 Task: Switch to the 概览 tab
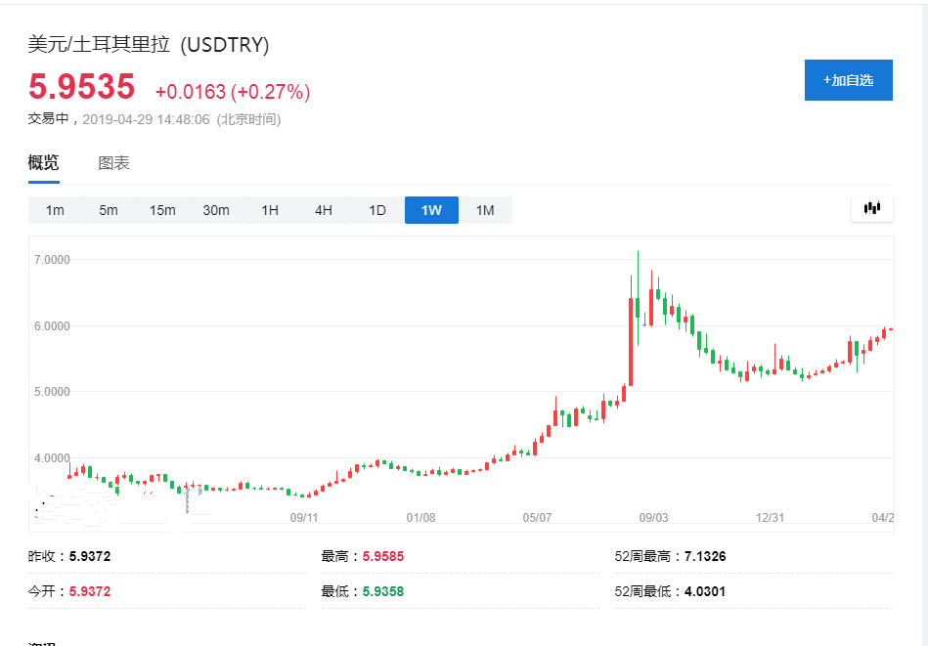tap(43, 163)
